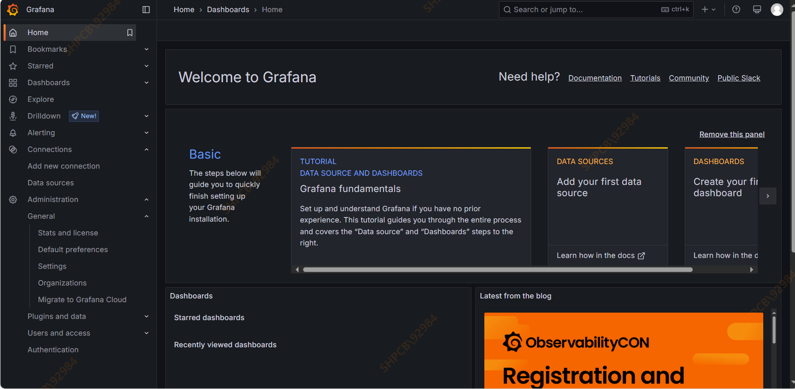The height and width of the screenshot is (389, 795).
Task: Open Authentication in sidebar
Action: click(53, 350)
